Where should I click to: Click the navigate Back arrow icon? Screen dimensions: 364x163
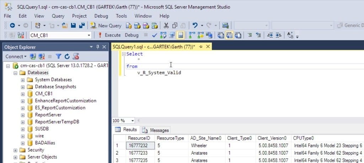(12, 26)
